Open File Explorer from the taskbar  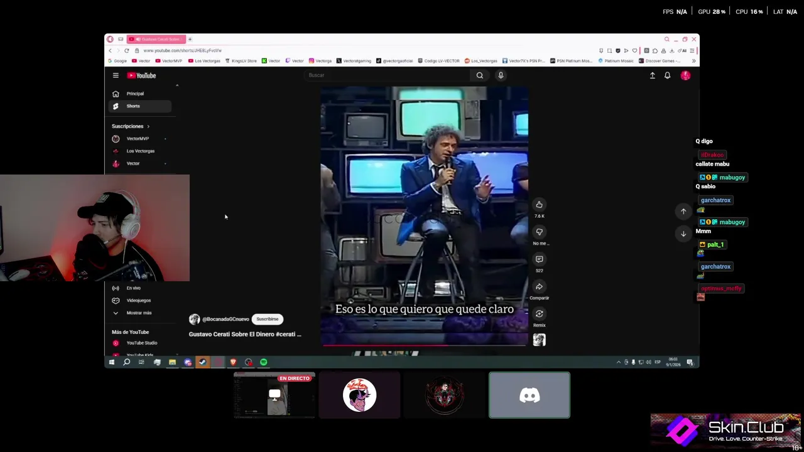[172, 362]
